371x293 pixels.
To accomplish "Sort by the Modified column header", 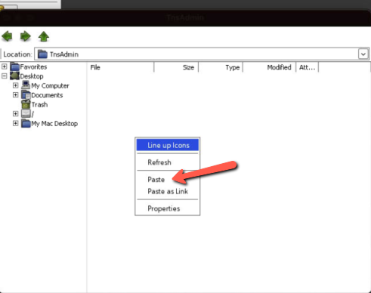I will point(269,67).
